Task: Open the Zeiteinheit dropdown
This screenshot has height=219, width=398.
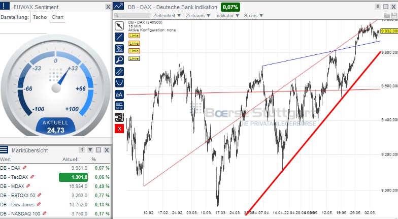Action: [167, 15]
